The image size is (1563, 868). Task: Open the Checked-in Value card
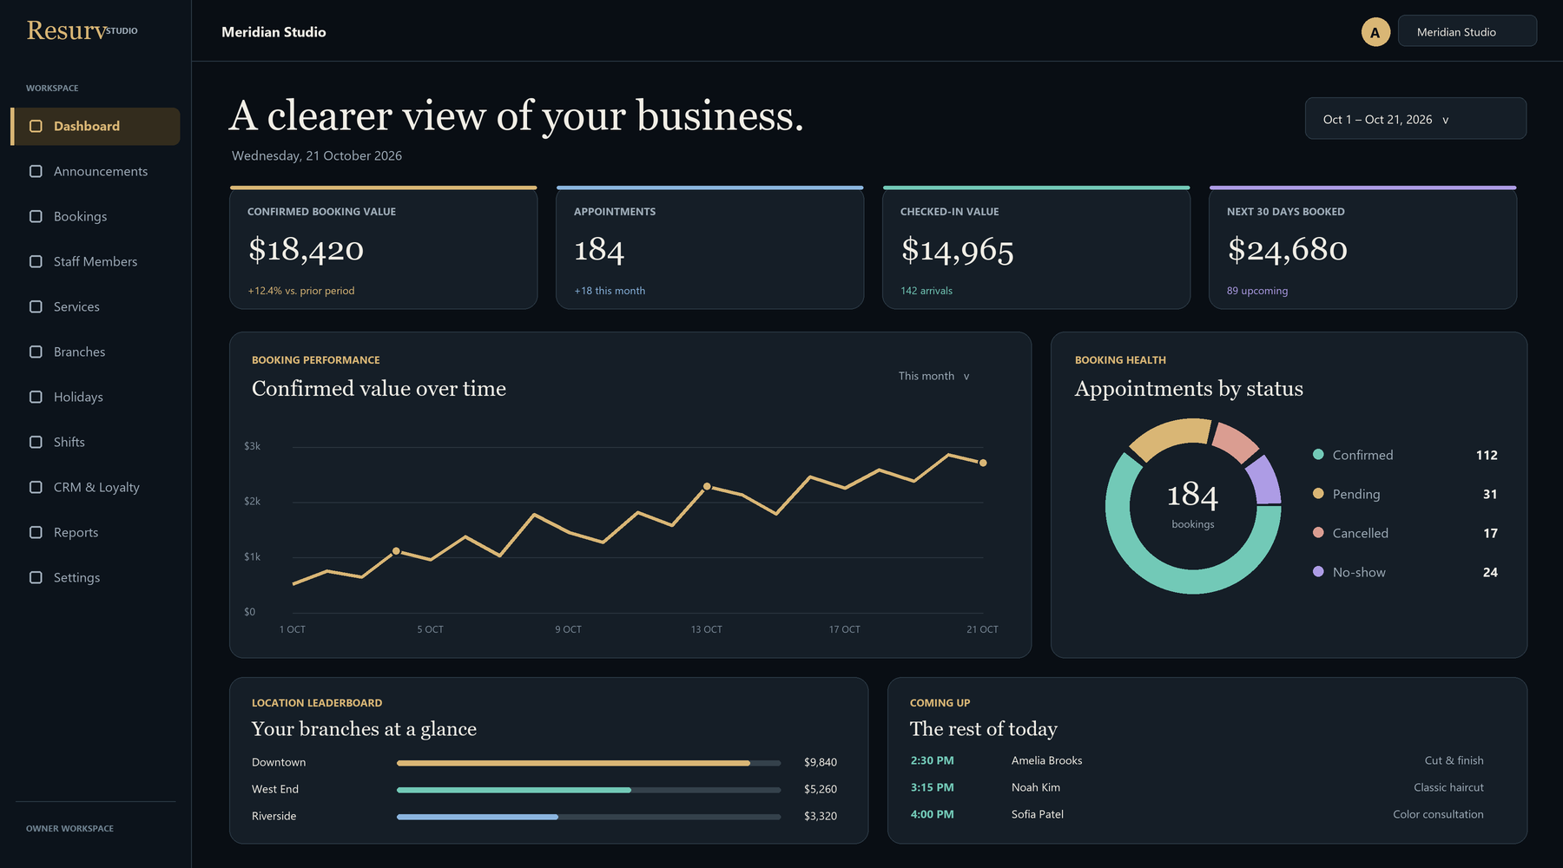[x=1037, y=247]
